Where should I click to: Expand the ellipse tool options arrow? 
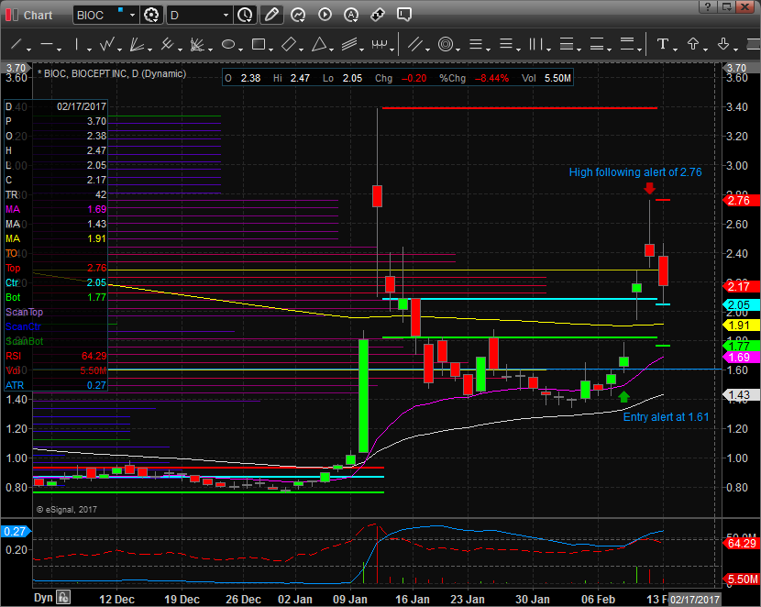(241, 50)
